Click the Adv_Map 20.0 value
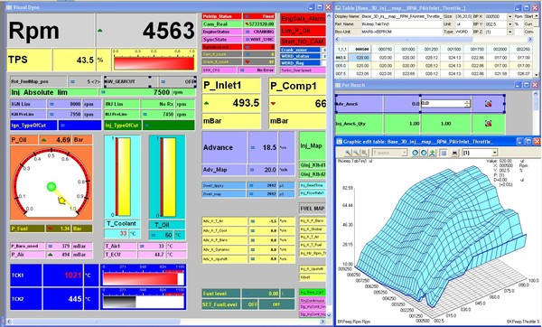This screenshot has width=542, height=327. (269, 170)
